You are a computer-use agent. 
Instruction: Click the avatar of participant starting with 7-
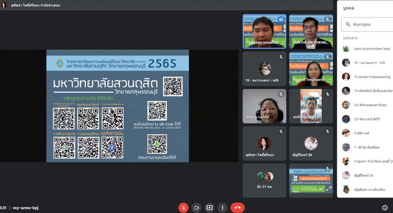tap(346, 147)
